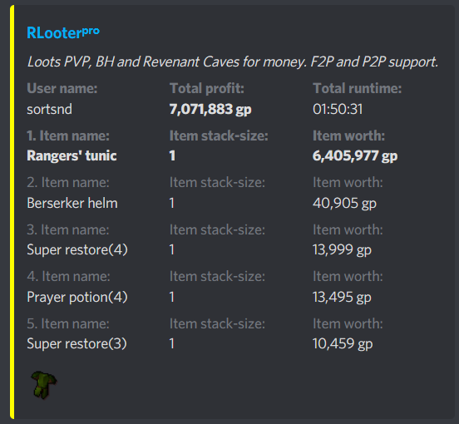459x424 pixels.
Task: Click the Total runtime field heading
Action: pyautogui.click(x=357, y=88)
